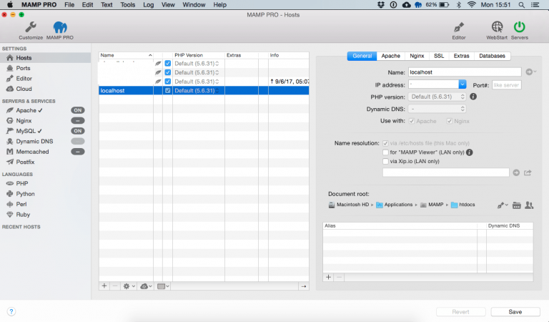The height and width of the screenshot is (322, 549).
Task: Click the Name field containing localhost
Action: (465, 72)
